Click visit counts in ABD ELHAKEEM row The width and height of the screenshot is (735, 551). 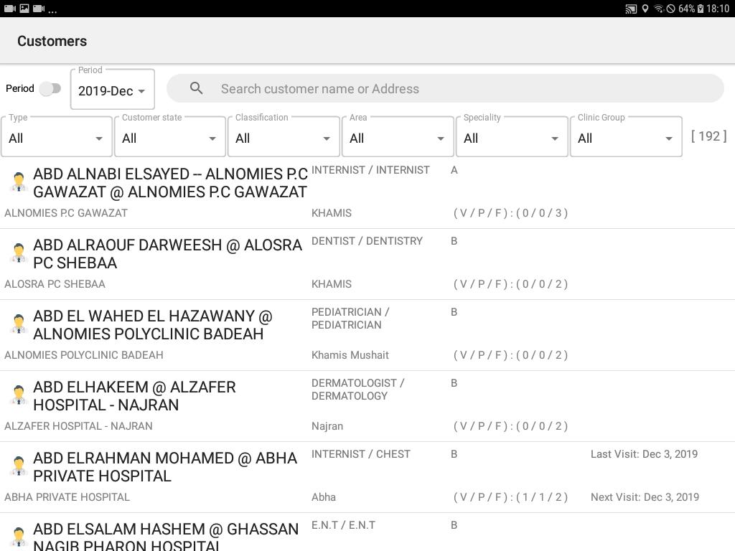pyautogui.click(x=510, y=426)
